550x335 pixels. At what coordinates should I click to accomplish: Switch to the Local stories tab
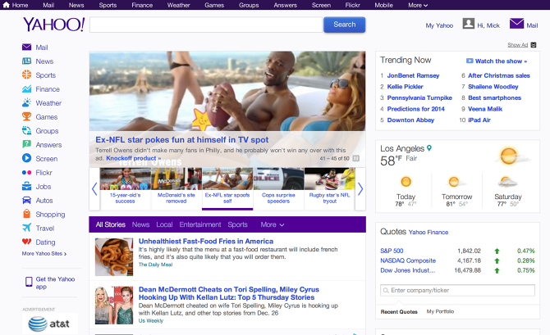pyautogui.click(x=164, y=224)
